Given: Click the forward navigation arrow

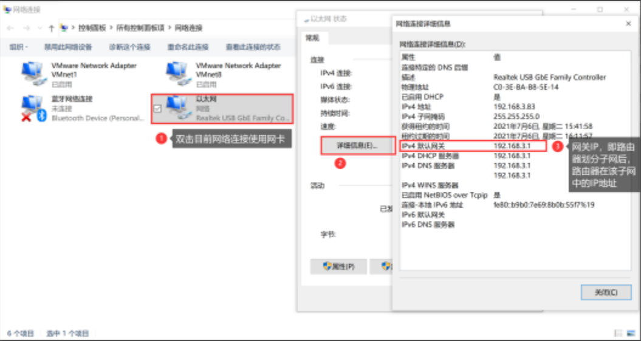Looking at the screenshot, I should pyautogui.click(x=27, y=28).
